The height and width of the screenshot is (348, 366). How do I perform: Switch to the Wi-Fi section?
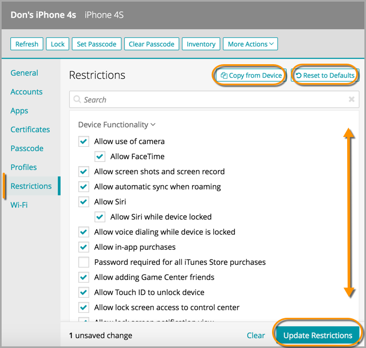(x=19, y=205)
